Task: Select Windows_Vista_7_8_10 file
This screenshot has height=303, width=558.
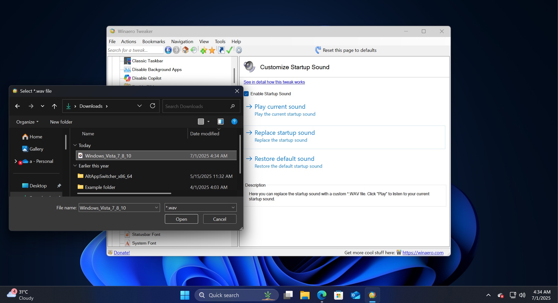Action: coord(156,155)
